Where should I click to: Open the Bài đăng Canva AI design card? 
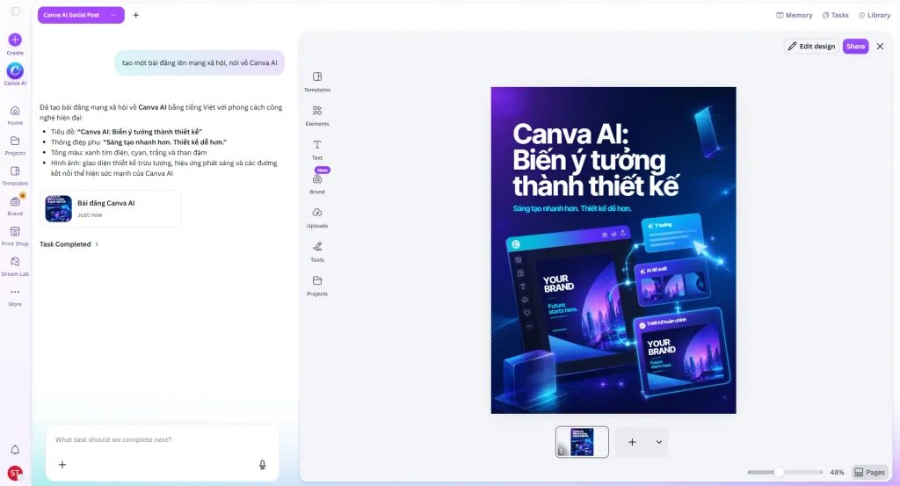[x=110, y=209]
